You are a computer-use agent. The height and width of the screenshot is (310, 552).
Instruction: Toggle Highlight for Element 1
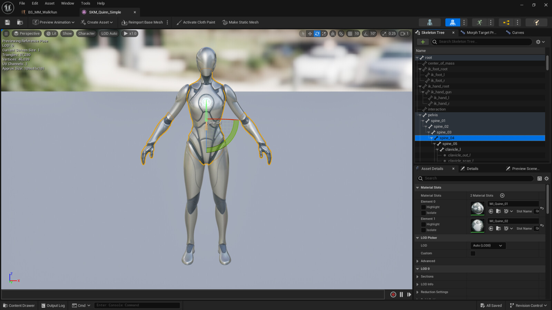[423, 224]
